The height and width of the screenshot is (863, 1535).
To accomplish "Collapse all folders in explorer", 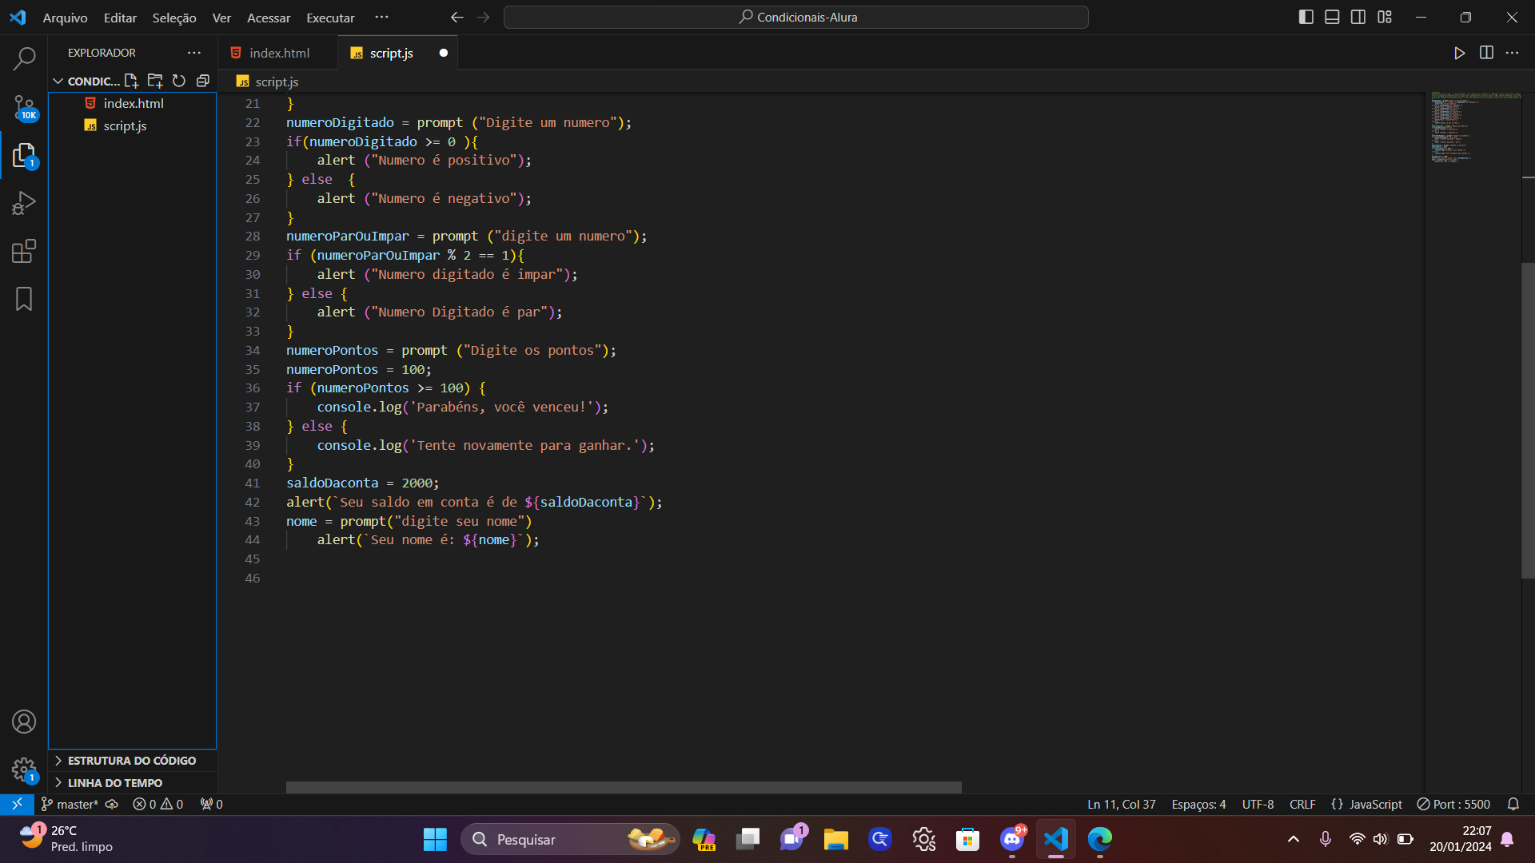I will (203, 81).
